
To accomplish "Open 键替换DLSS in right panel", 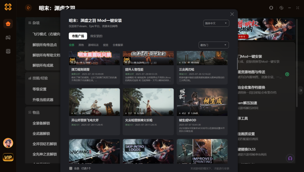I will click(x=247, y=149).
